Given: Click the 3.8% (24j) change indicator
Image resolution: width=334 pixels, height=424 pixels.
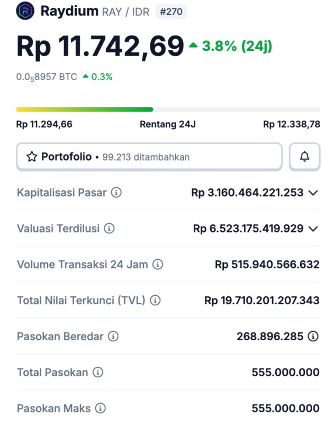Looking at the screenshot, I should coord(231,46).
